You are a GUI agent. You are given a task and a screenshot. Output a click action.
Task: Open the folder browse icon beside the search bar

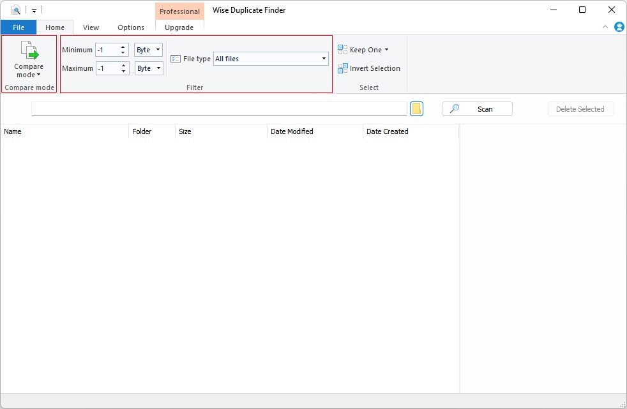click(417, 108)
